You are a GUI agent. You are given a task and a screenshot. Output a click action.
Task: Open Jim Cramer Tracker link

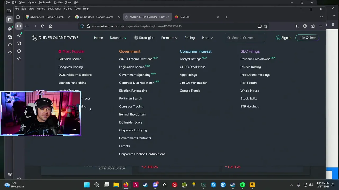(x=193, y=83)
